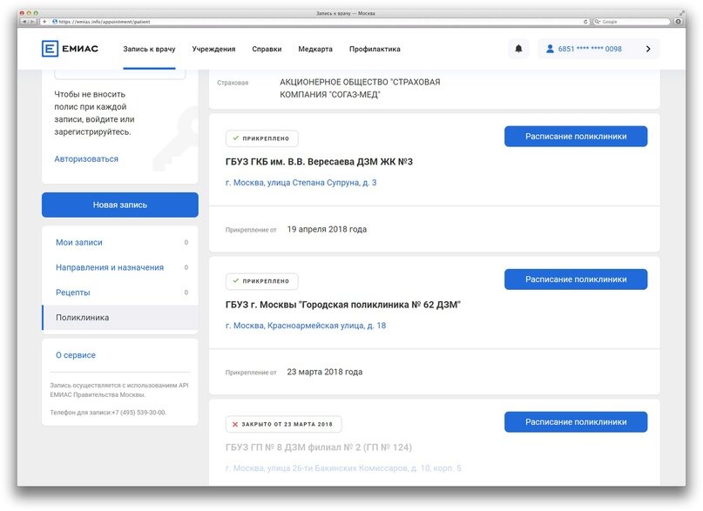This screenshot has height=511, width=703.
Task: Click the red X on the closed clinic badge
Action: pos(235,424)
